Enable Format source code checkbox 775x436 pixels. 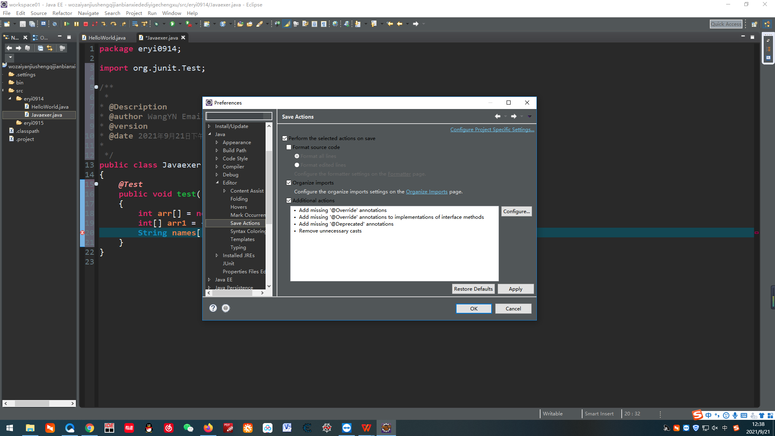point(289,147)
